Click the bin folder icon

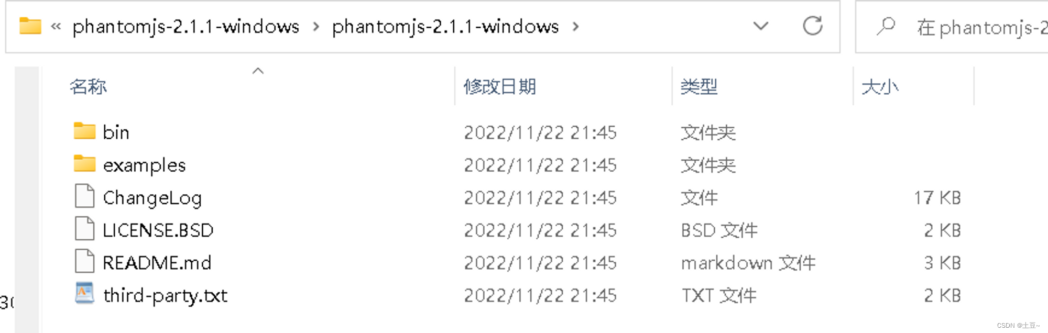84,131
